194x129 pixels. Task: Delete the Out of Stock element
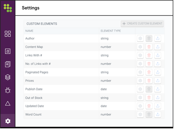pyautogui.click(x=149, y=97)
